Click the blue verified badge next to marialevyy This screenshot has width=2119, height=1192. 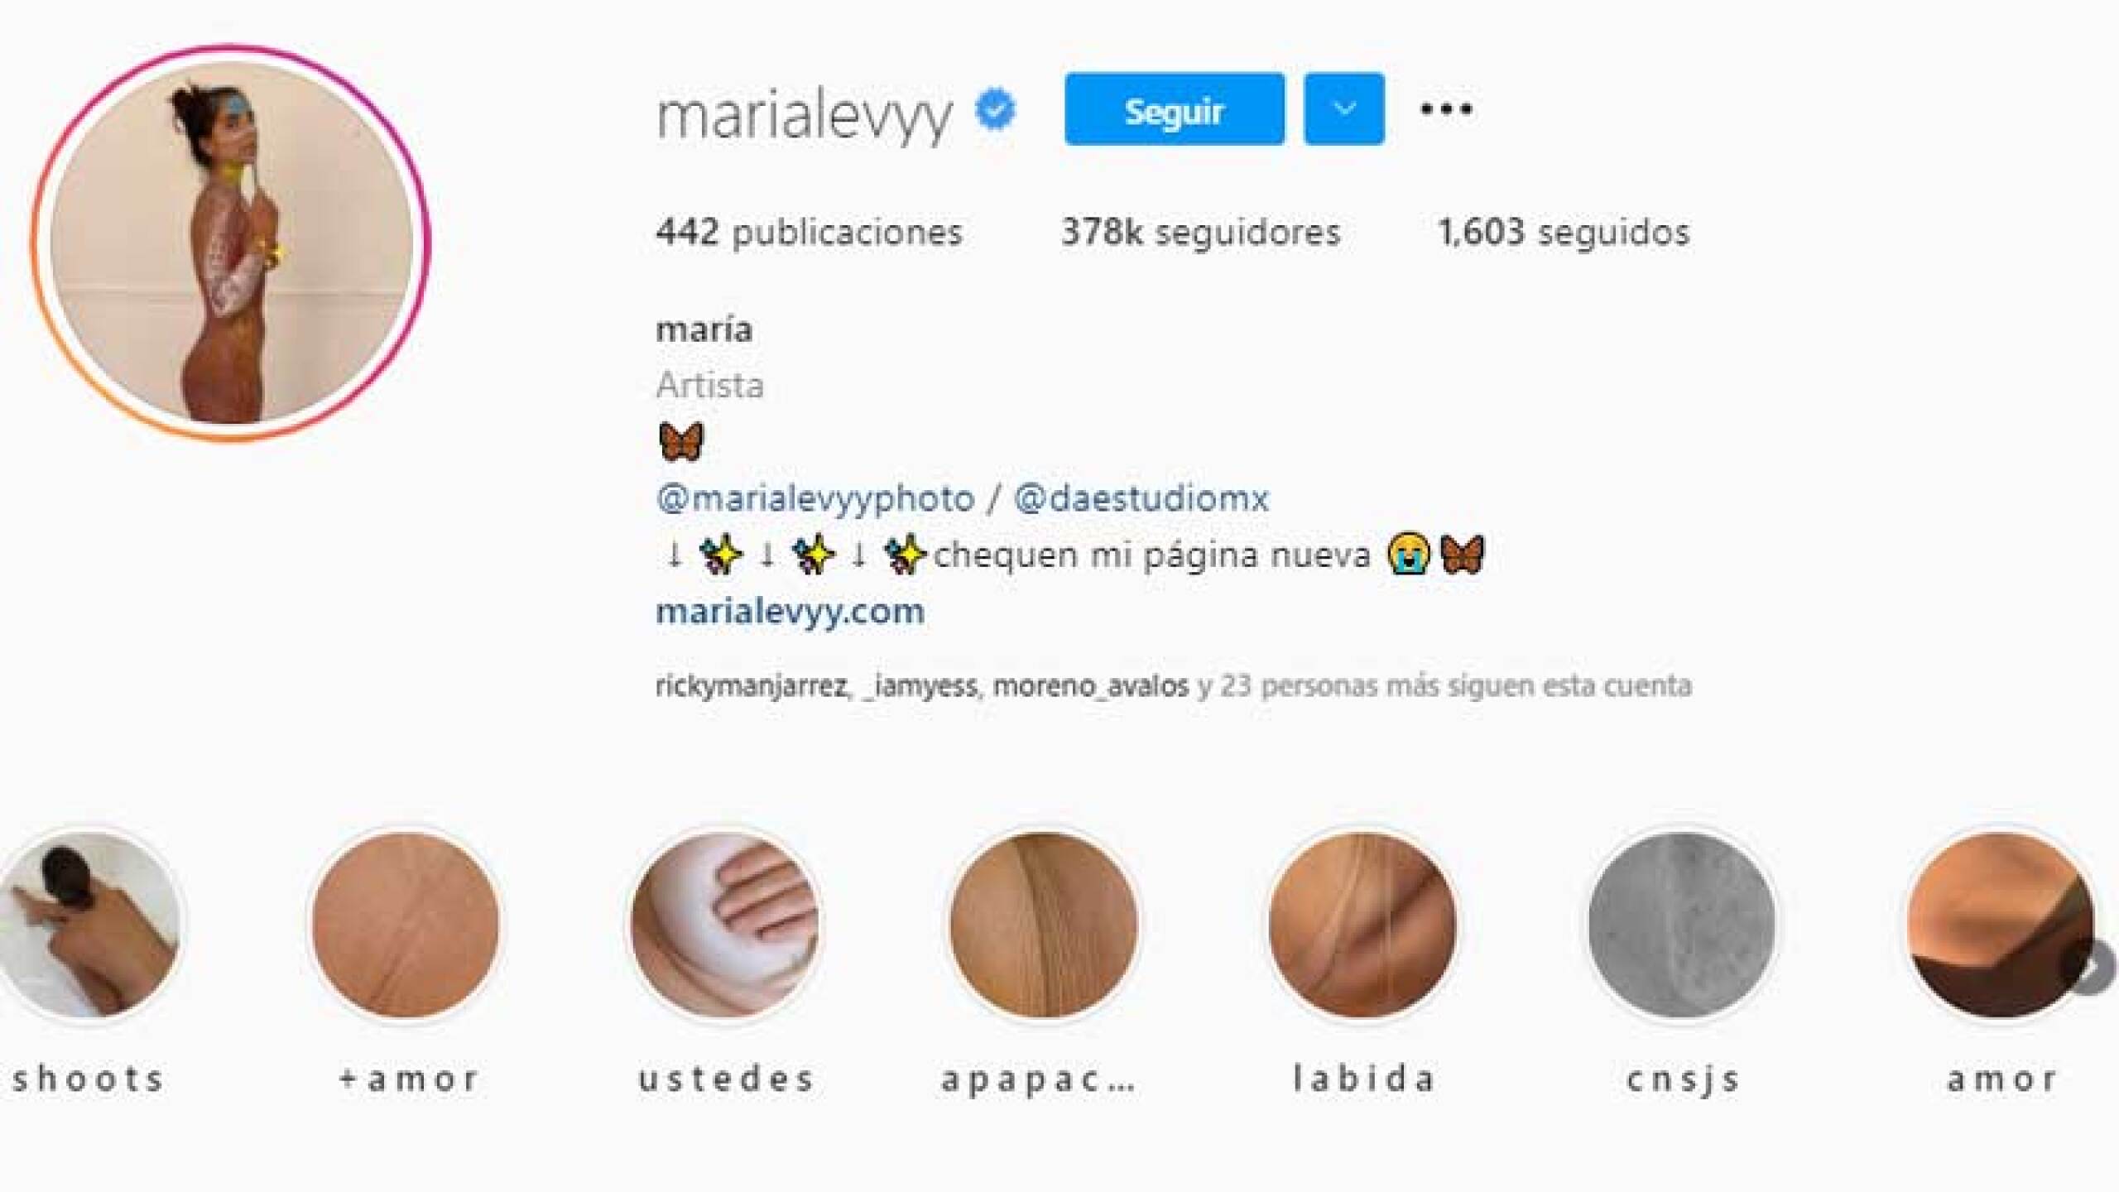(x=996, y=110)
